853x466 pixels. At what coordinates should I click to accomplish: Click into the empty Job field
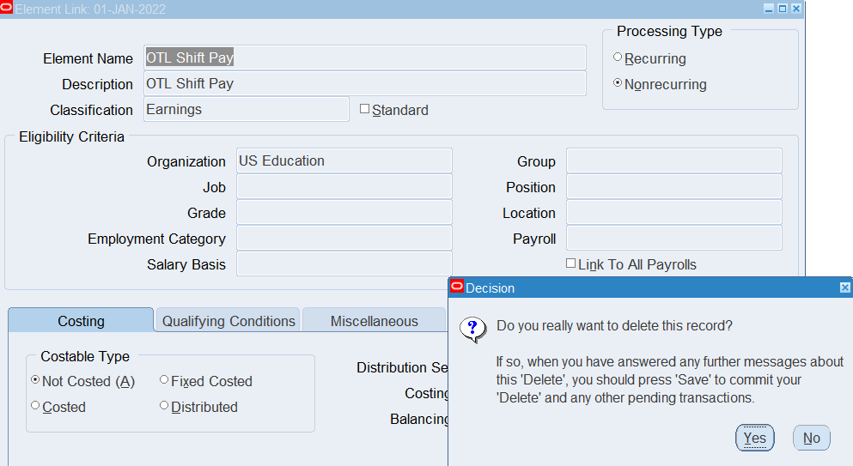click(x=344, y=187)
